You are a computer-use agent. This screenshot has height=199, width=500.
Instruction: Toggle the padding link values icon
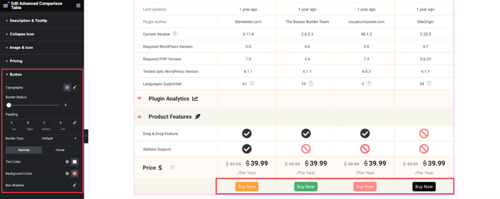click(x=75, y=122)
